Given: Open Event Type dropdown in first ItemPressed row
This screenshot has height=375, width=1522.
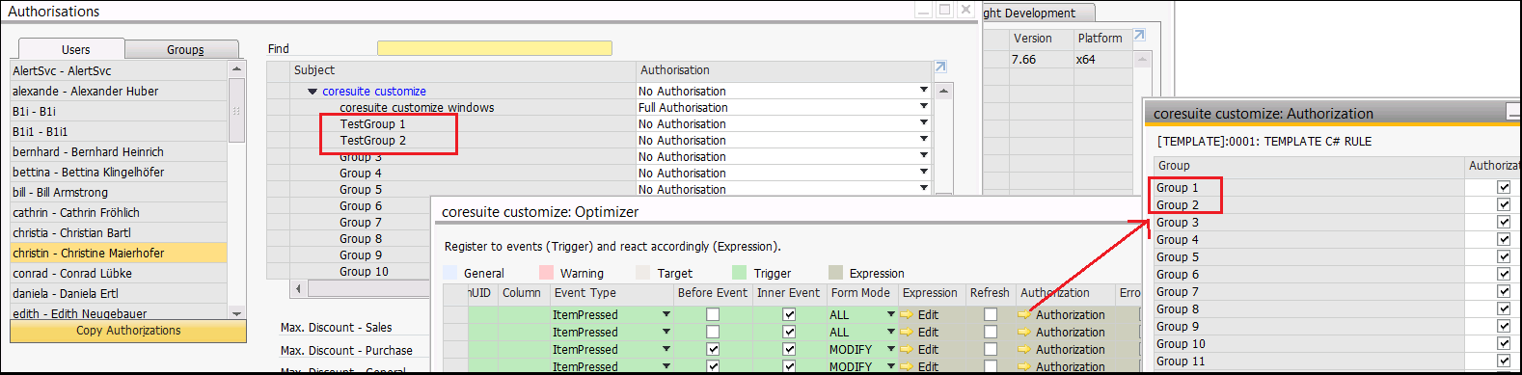Looking at the screenshot, I should 666,315.
